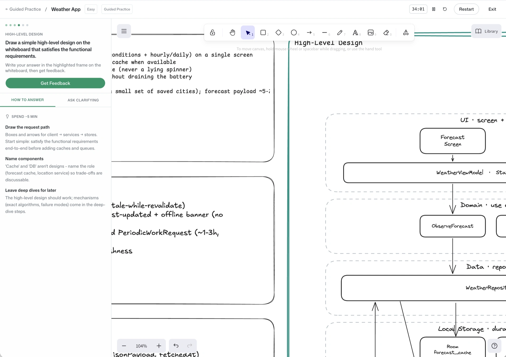Click the 'Name components' heading
Viewport: 506px width, 357px height.
click(x=24, y=159)
